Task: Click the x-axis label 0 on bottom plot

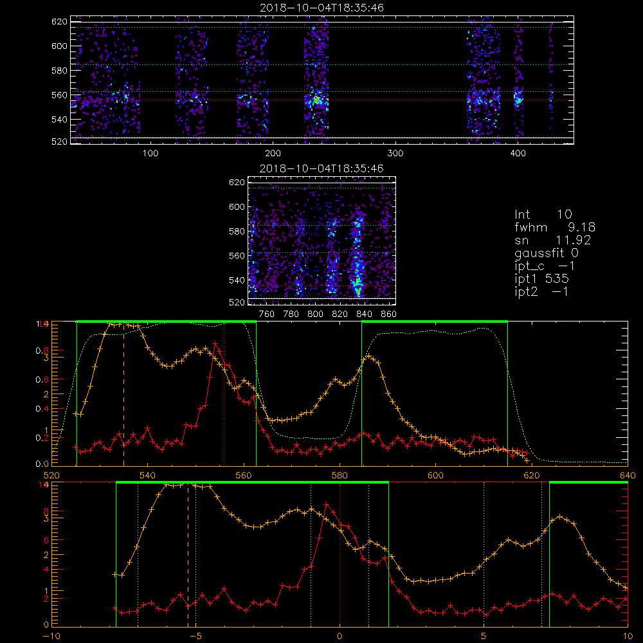Action: [340, 637]
